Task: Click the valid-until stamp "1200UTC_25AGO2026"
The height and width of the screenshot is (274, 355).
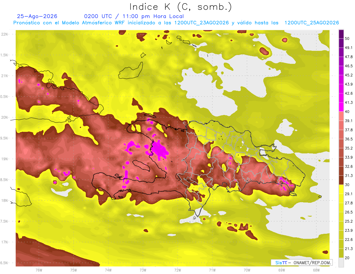Action: [312, 23]
